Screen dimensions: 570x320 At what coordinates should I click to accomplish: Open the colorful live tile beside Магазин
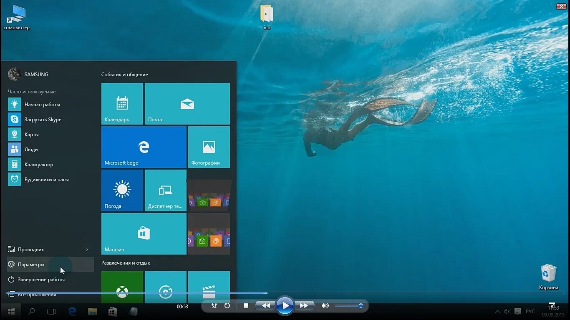209,234
